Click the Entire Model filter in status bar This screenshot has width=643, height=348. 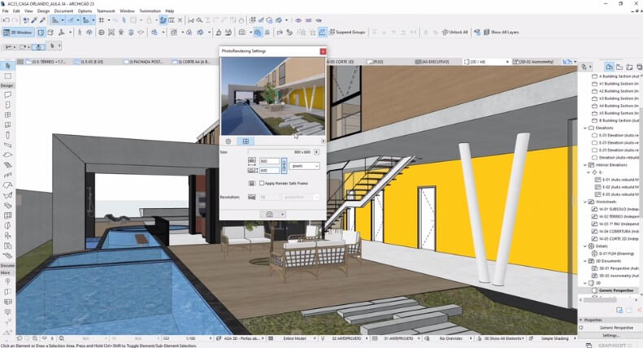(x=294, y=338)
